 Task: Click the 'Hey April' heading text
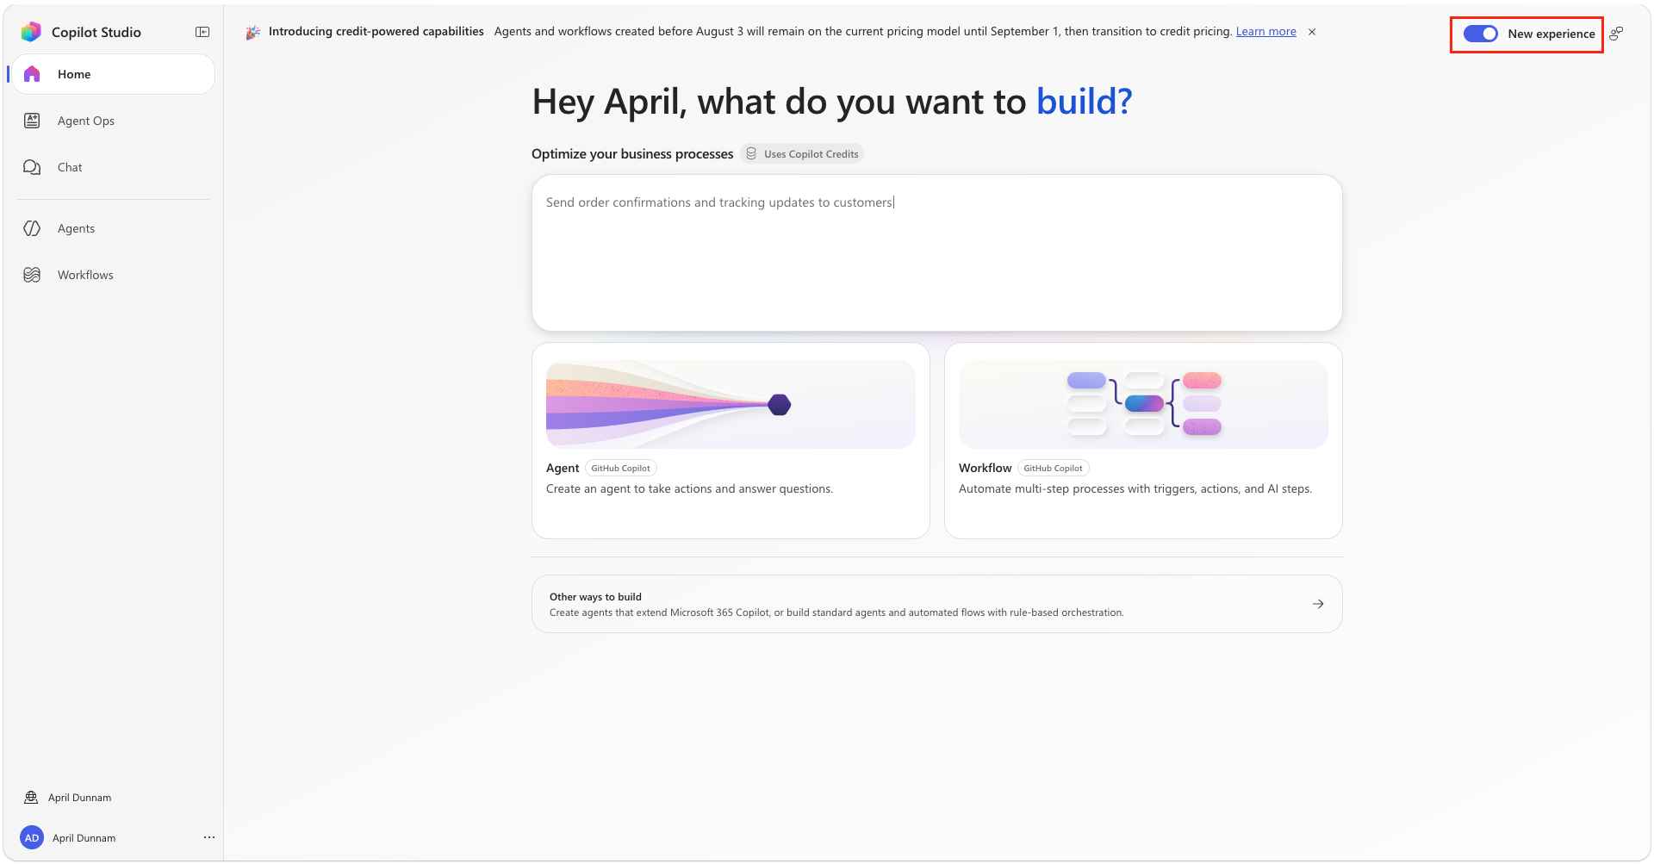tap(832, 102)
